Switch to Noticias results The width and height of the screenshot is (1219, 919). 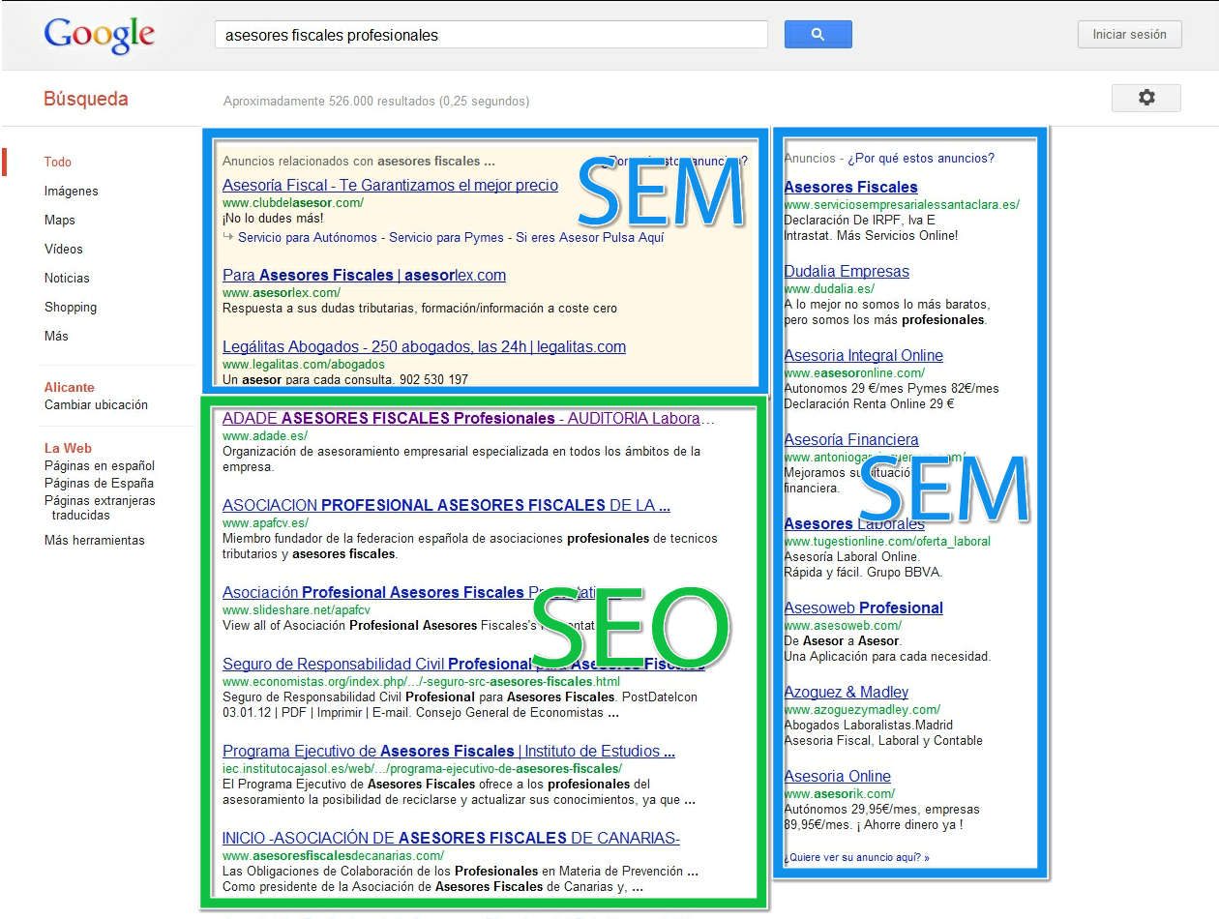click(67, 278)
